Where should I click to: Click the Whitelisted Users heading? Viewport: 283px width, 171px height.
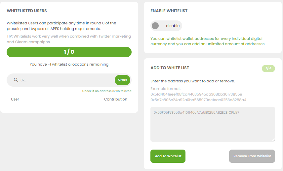pyautogui.click(x=27, y=11)
